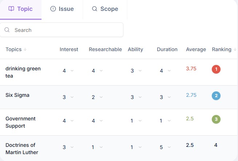Open Duration dropdown for Government Support
238x161 pixels.
coord(165,121)
